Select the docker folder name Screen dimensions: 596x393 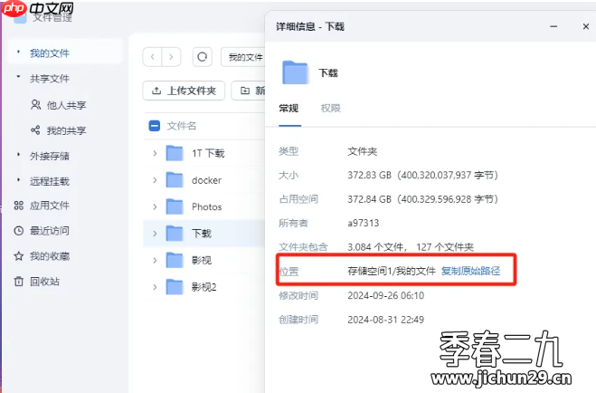click(x=206, y=180)
